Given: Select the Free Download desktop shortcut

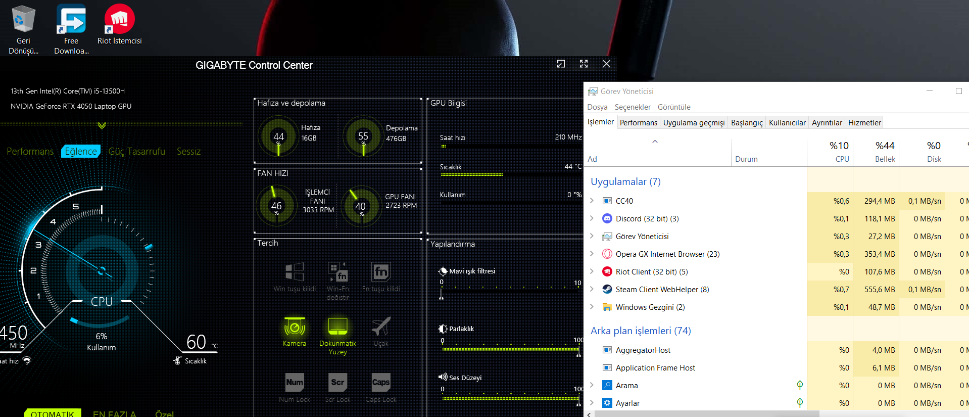Looking at the screenshot, I should 71,29.
